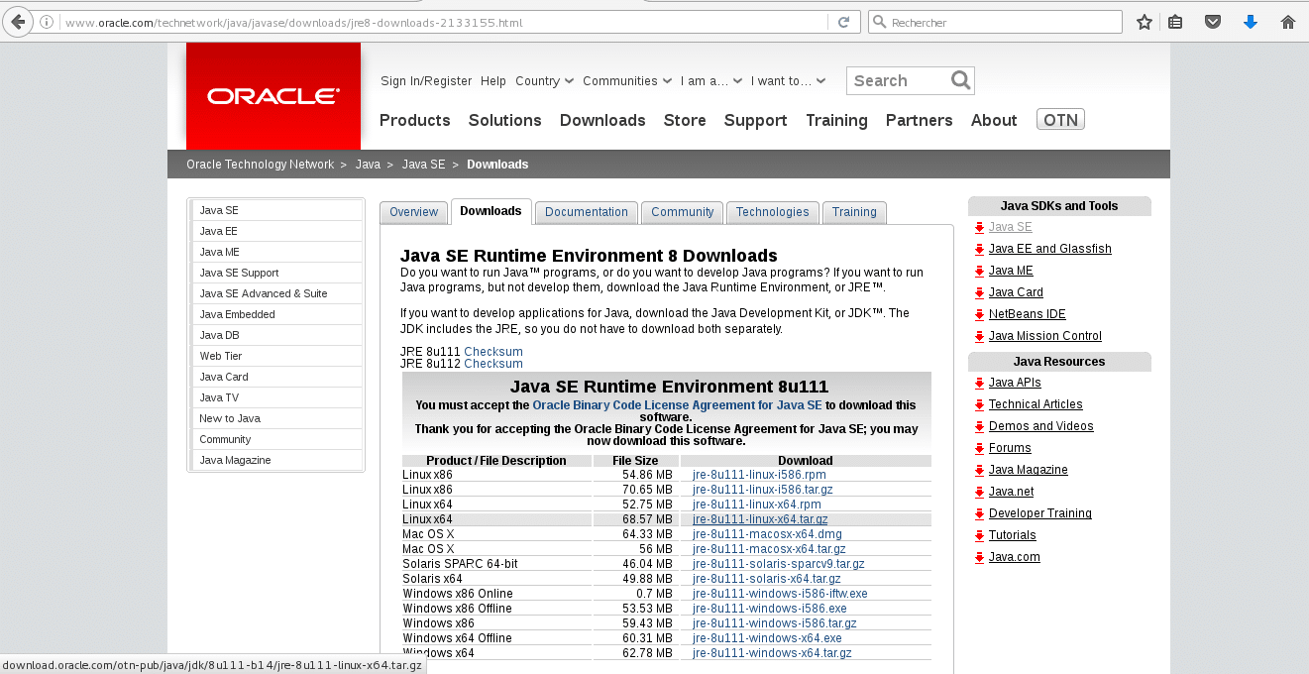Expand the Communities dropdown
The image size is (1309, 674).
tap(627, 81)
